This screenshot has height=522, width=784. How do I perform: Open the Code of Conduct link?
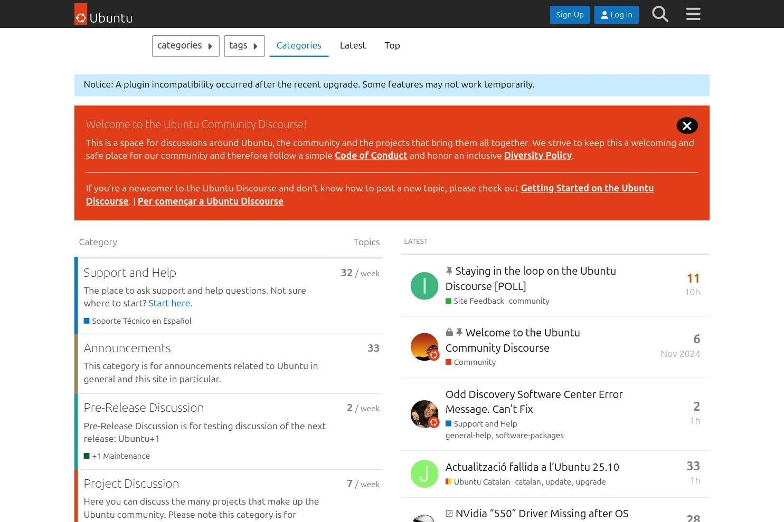[x=371, y=156]
